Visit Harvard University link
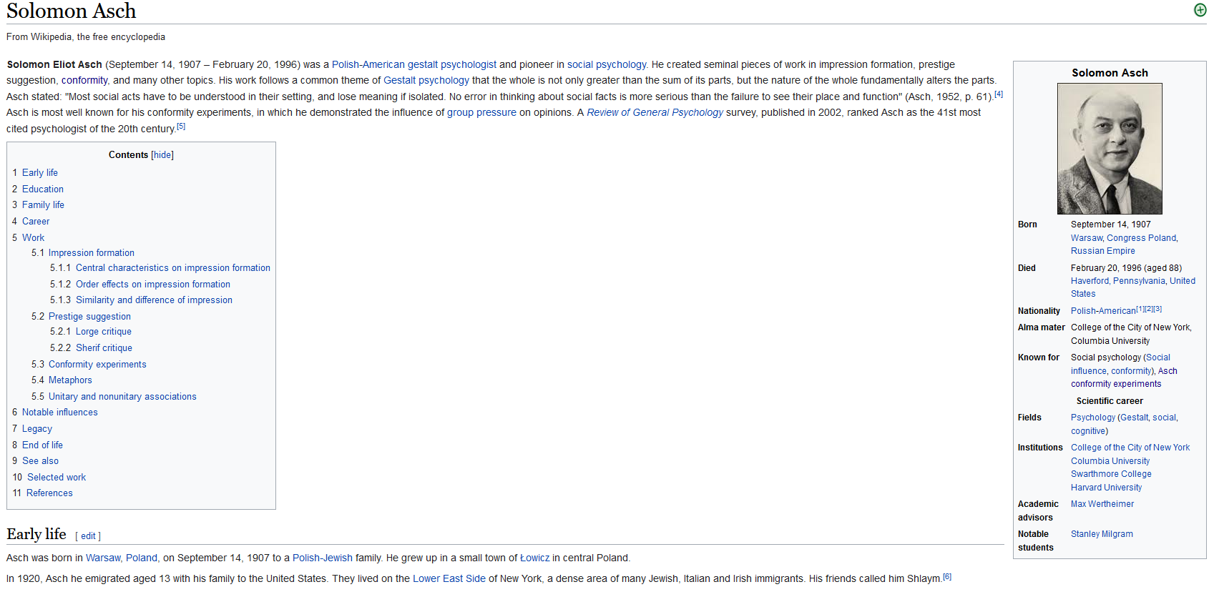 point(1106,488)
